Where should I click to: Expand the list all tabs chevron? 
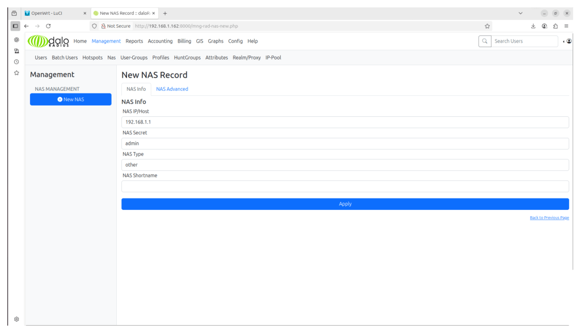click(x=520, y=13)
